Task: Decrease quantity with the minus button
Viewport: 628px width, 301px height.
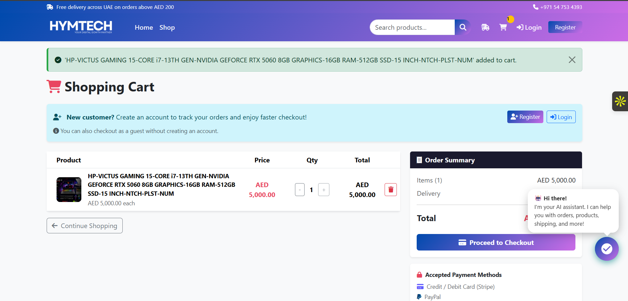Action: coord(300,190)
